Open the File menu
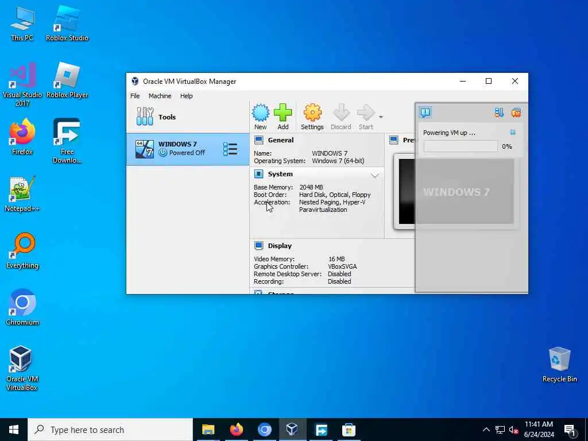The width and height of the screenshot is (588, 441). point(135,96)
